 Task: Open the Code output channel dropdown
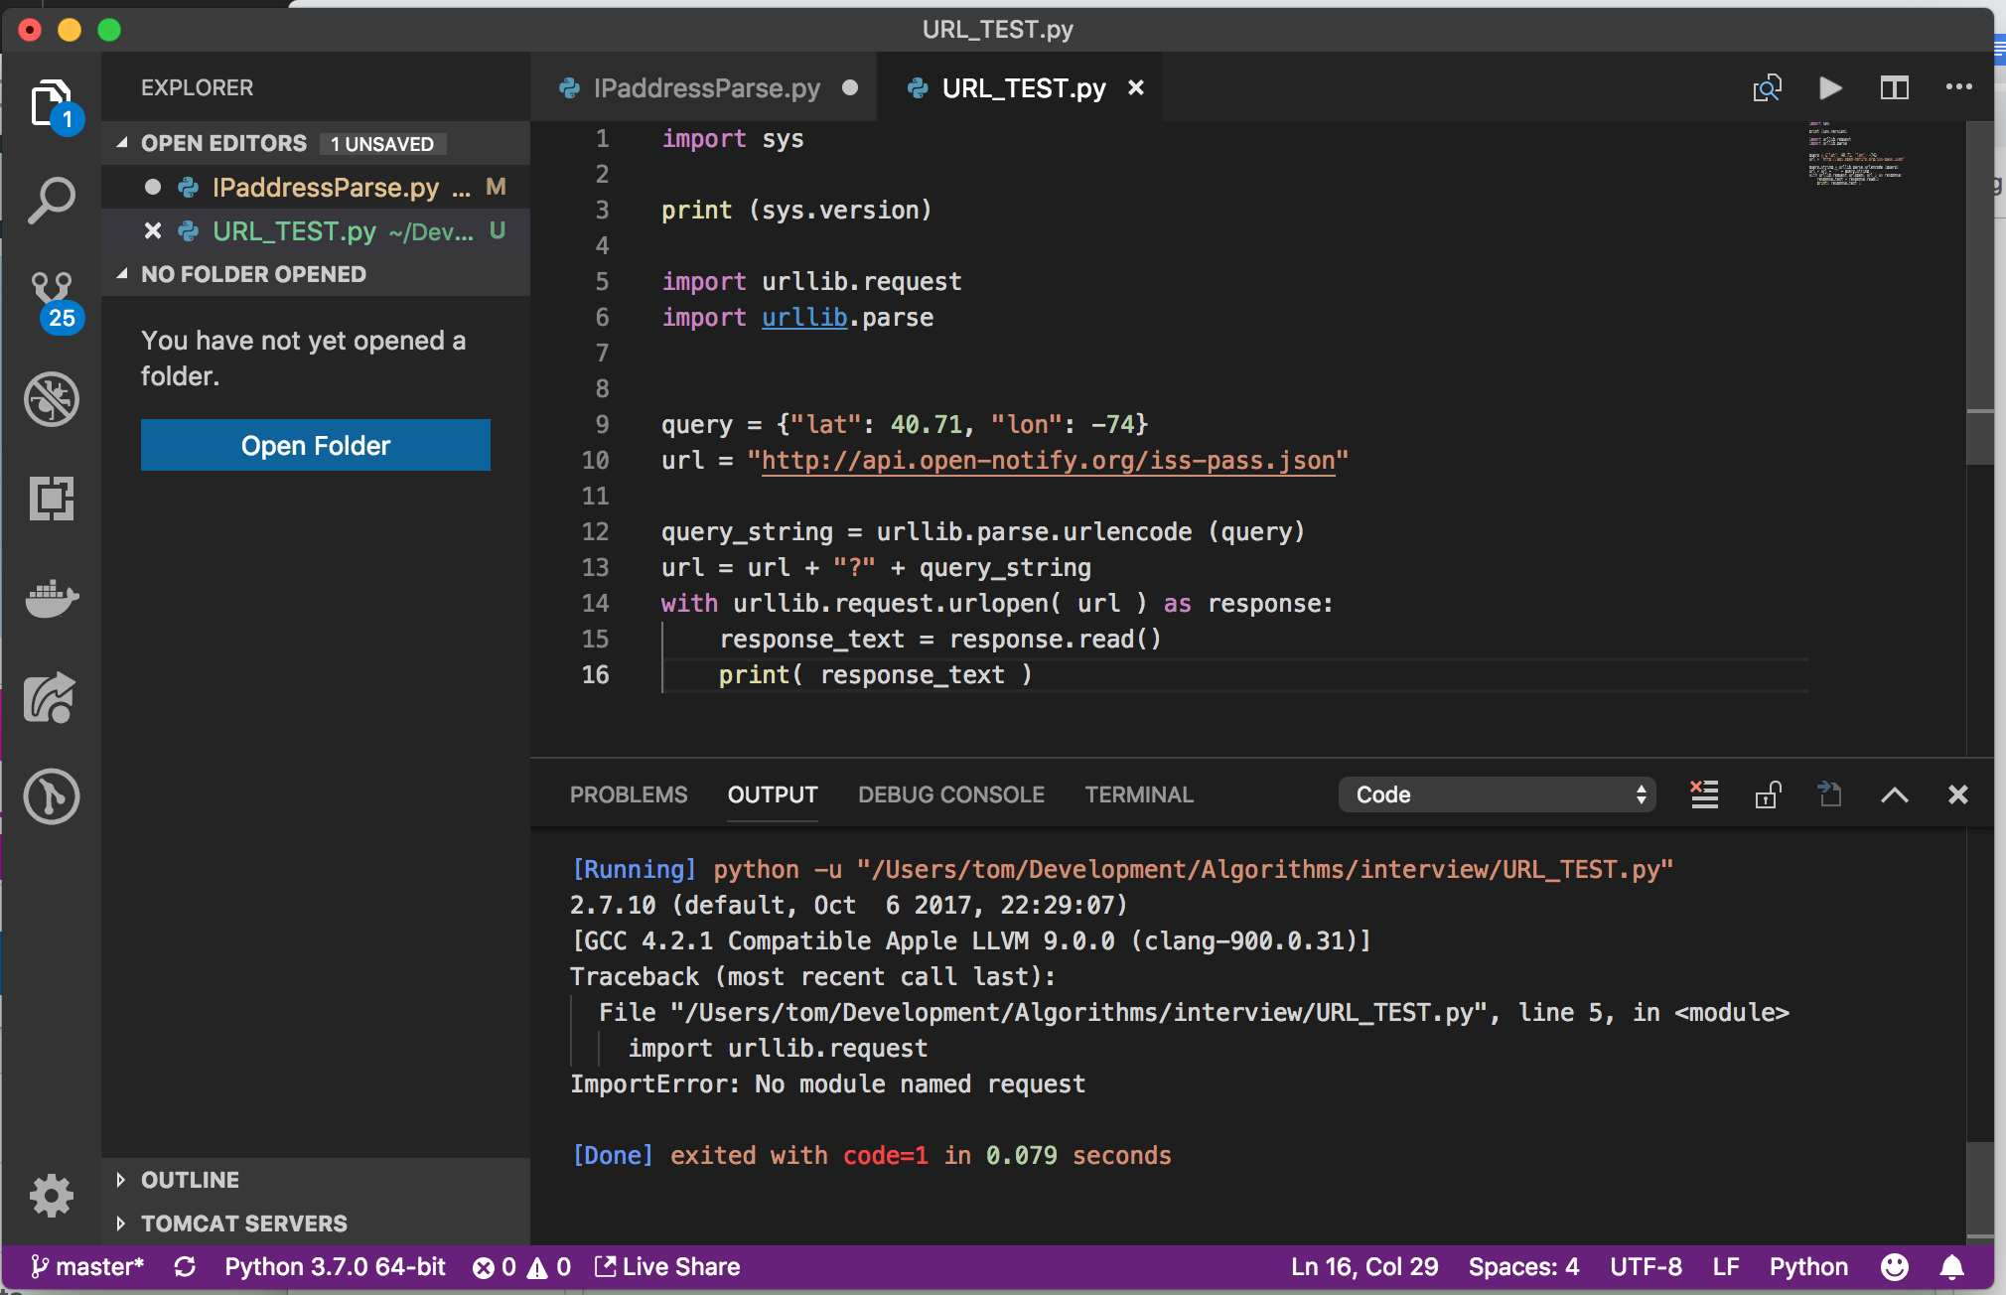click(1497, 794)
